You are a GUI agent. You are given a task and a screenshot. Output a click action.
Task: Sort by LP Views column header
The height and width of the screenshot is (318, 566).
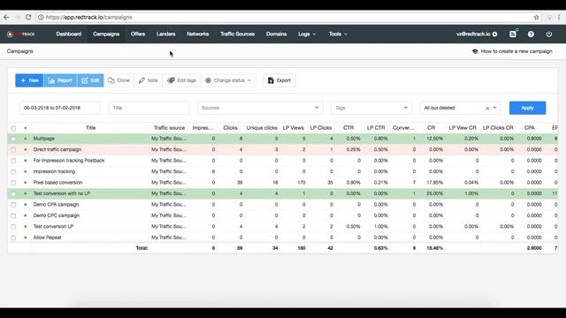tap(293, 127)
